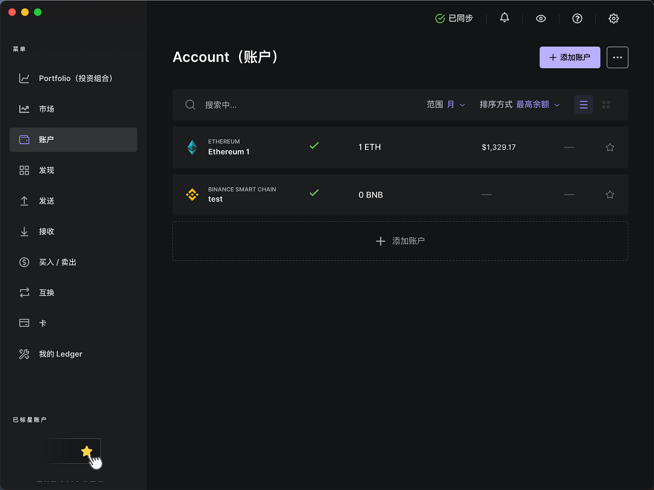Click the 发送 upward arrow icon
Image resolution: width=654 pixels, height=490 pixels.
[x=24, y=201]
